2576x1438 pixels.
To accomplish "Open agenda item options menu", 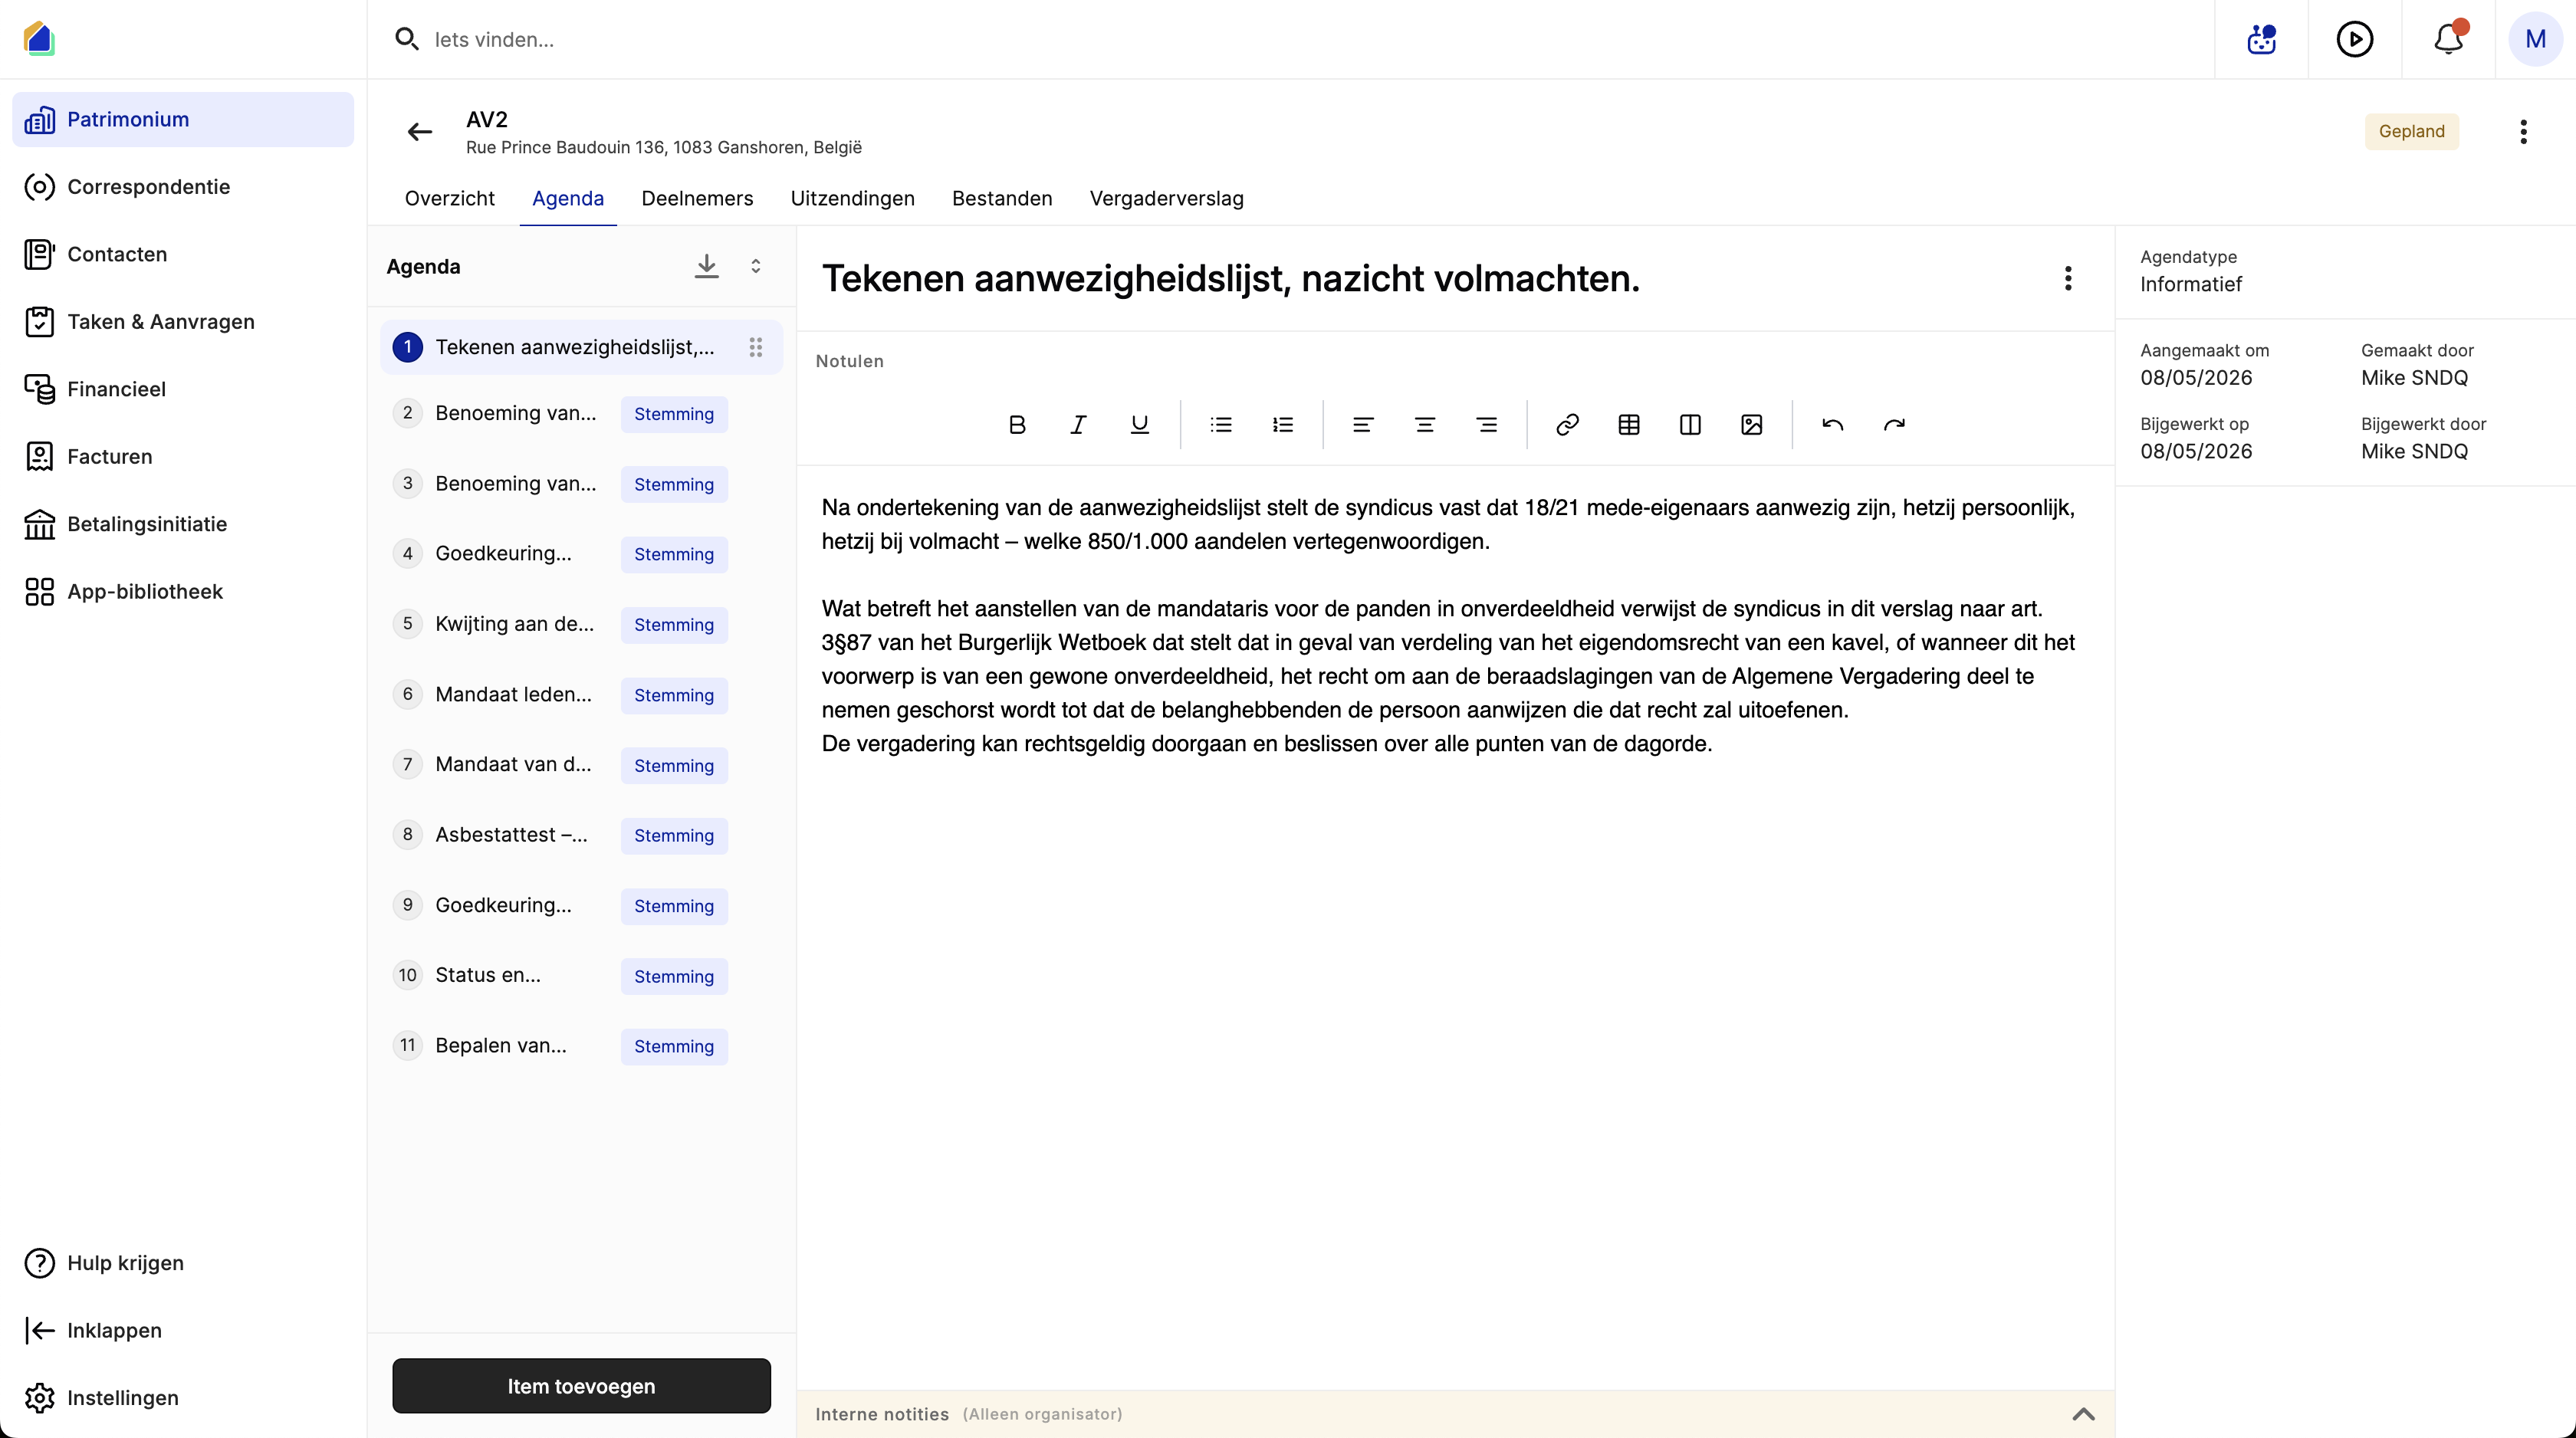I will coord(2068,278).
